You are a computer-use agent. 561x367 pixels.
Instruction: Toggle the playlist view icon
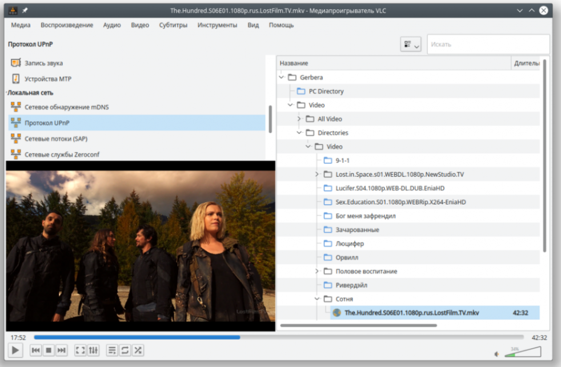(x=112, y=350)
